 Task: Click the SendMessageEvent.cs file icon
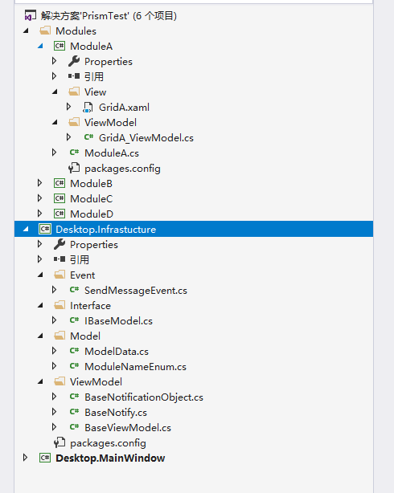point(74,290)
